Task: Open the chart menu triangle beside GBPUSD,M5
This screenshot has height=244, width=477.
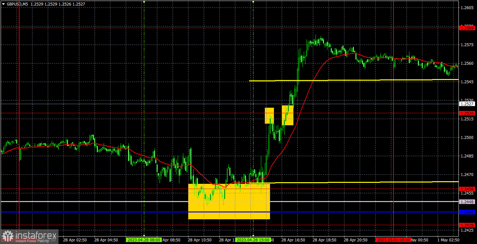Action: [x=3, y=4]
